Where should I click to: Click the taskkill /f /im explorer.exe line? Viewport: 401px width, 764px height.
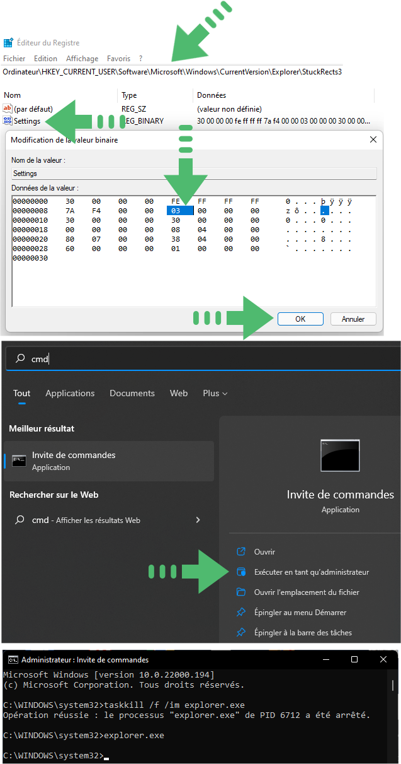(124, 705)
